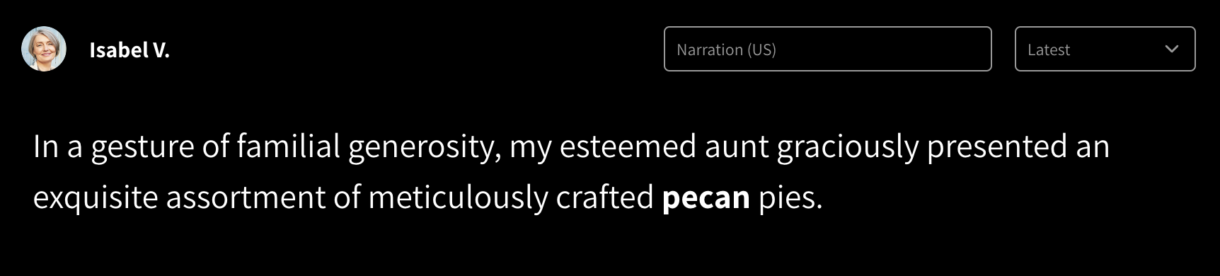This screenshot has width=1220, height=276.
Task: Click Isabel V.'s profile avatar
Action: pos(44,49)
